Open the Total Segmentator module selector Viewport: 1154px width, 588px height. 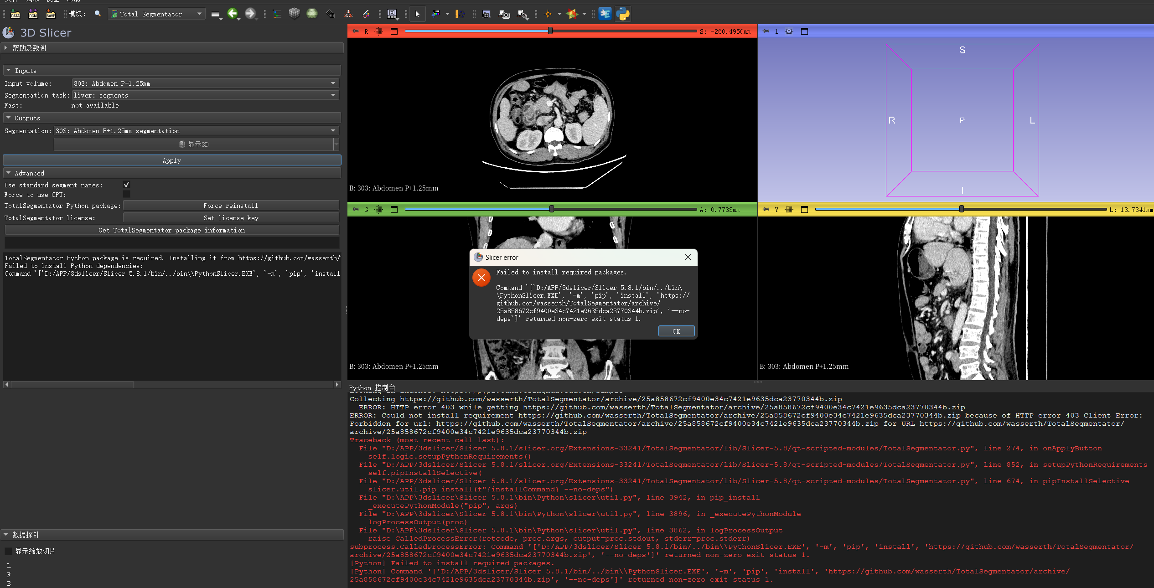pos(156,14)
